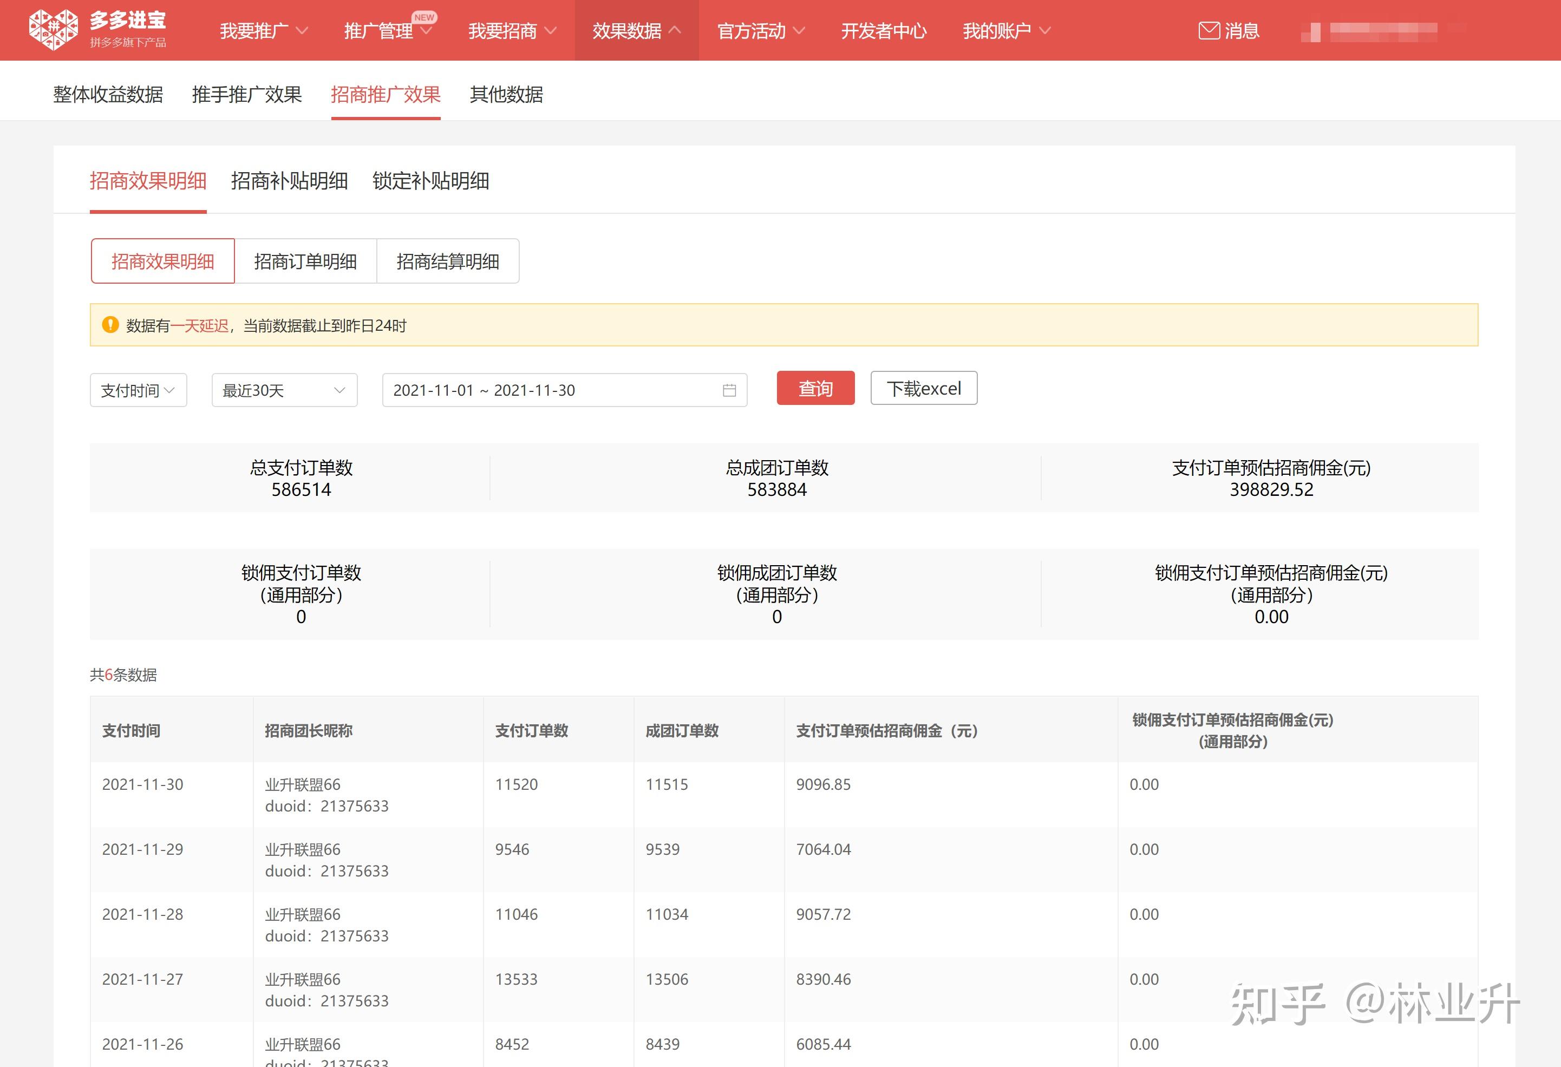Viewport: 1561px width, 1067px height.
Task: Switch to 其他数据 tab
Action: coord(506,95)
